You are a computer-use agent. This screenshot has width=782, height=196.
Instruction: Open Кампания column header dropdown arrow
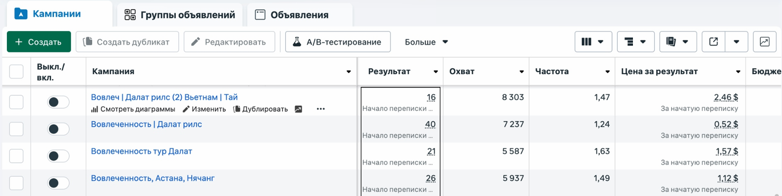coord(349,72)
